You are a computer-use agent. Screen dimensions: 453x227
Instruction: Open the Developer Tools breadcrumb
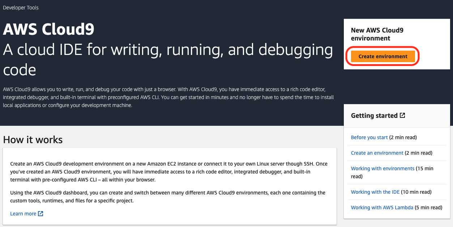21,8
